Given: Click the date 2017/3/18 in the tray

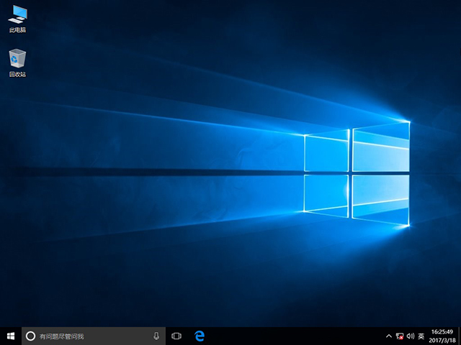Looking at the screenshot, I should click(442, 340).
